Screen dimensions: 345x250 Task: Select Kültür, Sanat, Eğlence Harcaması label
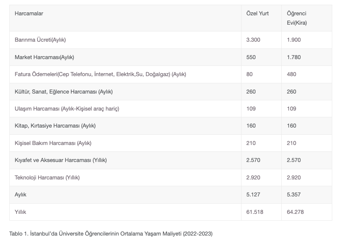click(64, 91)
